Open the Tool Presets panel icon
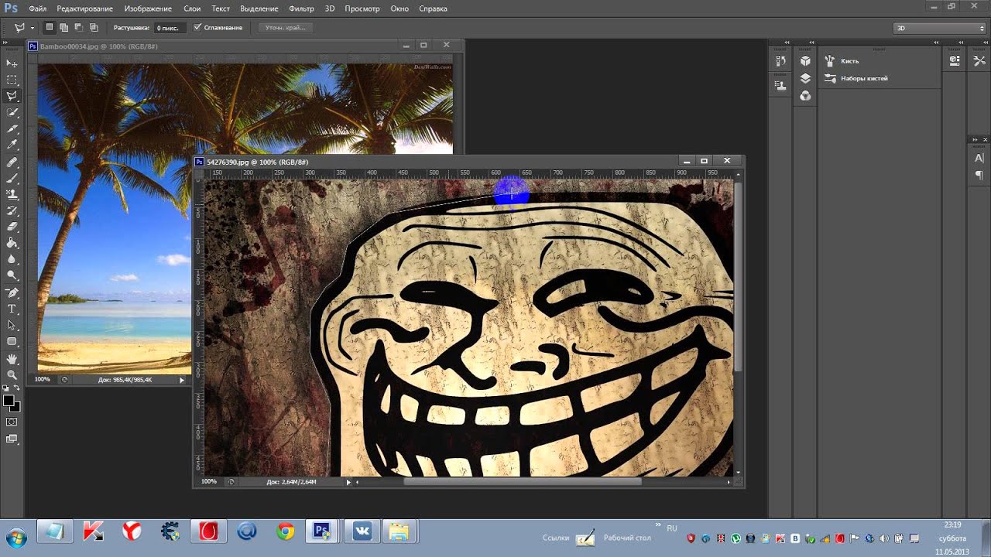Screen dimensions: 991x557 click(979, 61)
